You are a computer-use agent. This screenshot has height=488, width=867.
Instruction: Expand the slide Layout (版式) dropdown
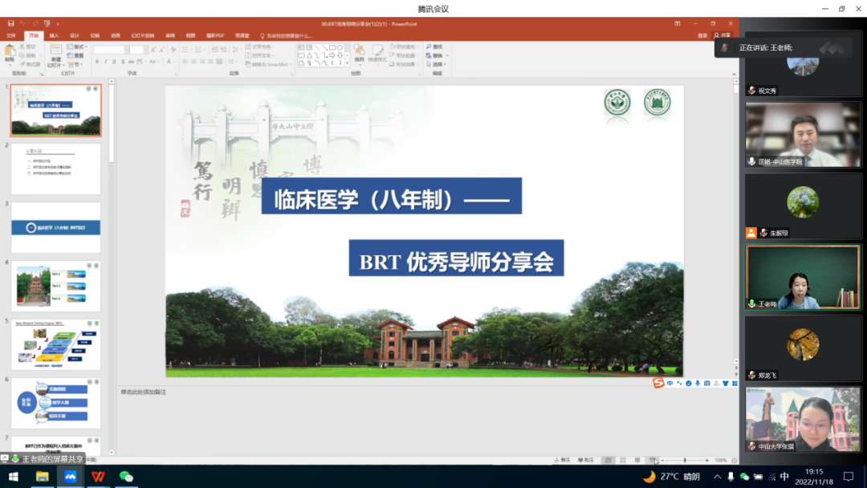click(78, 47)
